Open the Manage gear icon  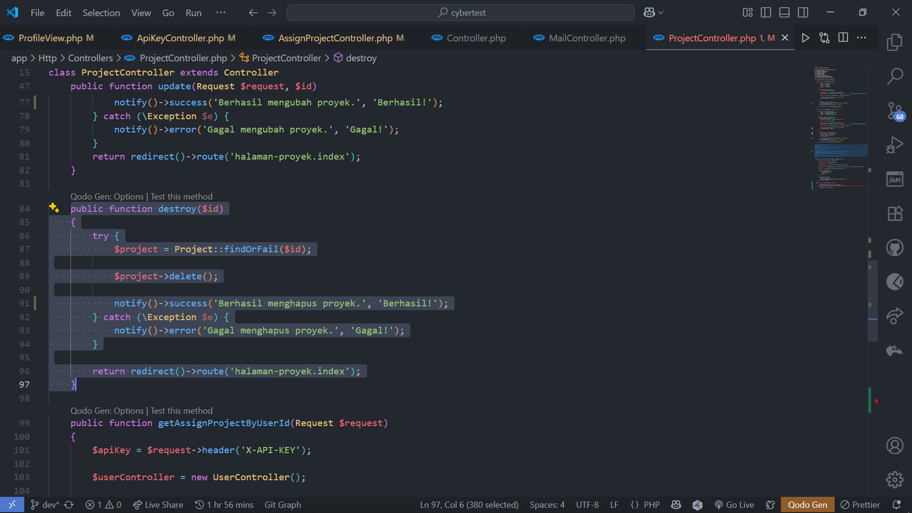895,480
